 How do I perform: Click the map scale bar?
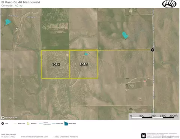pyautogui.click(x=152, y=118)
